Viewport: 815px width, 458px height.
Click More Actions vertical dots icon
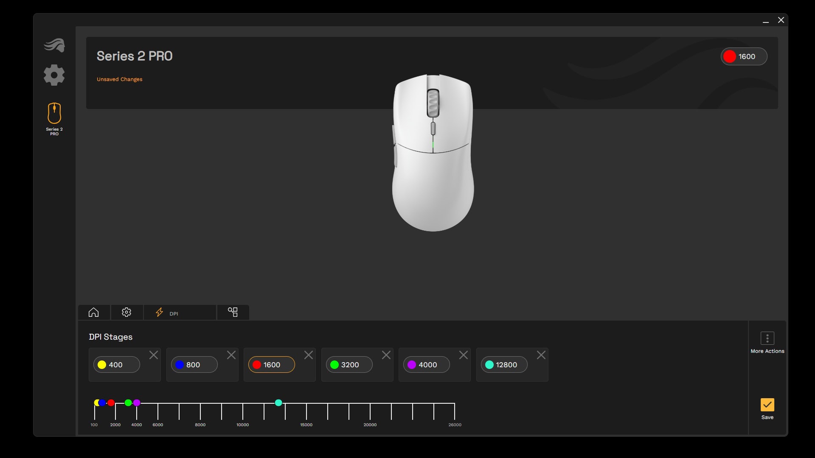pyautogui.click(x=767, y=338)
